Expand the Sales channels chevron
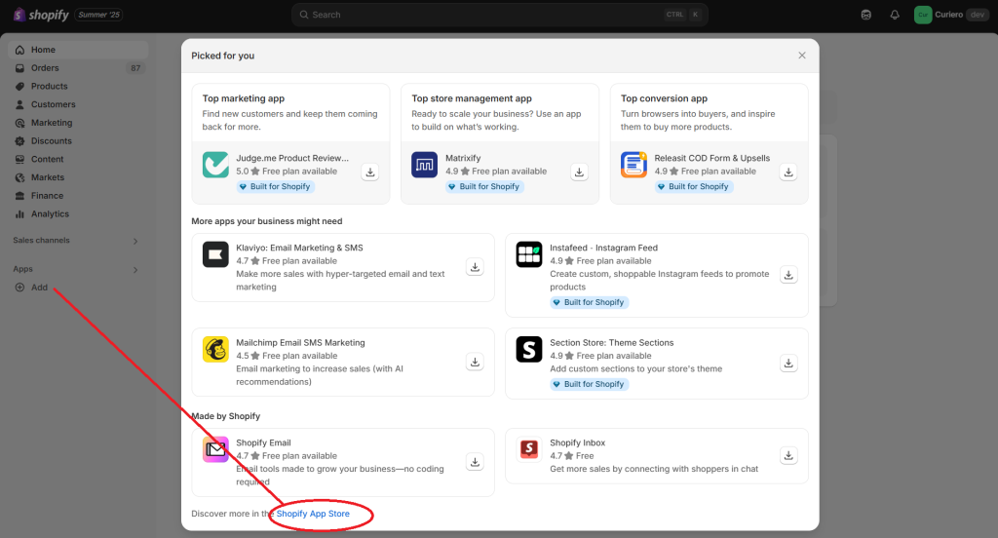998x538 pixels. 134,241
